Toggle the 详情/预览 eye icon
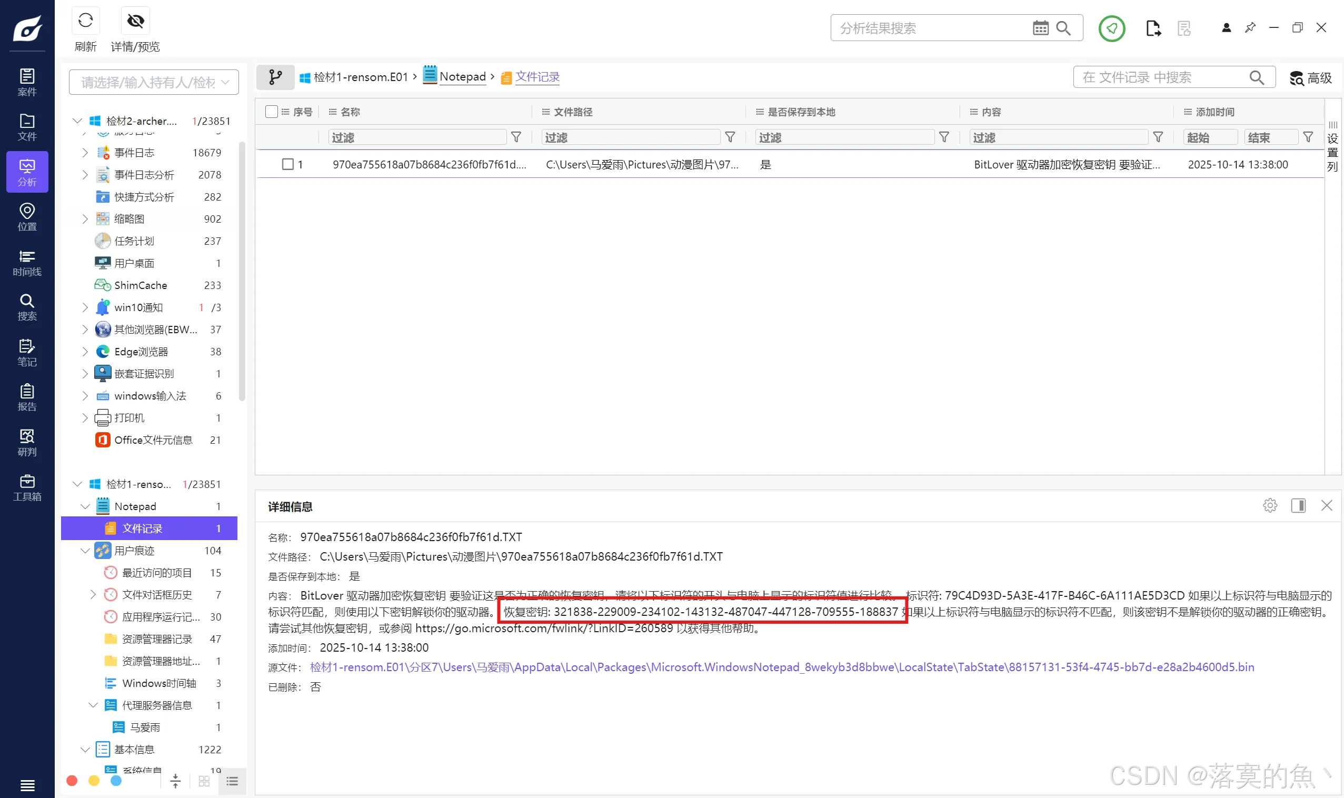 (135, 21)
